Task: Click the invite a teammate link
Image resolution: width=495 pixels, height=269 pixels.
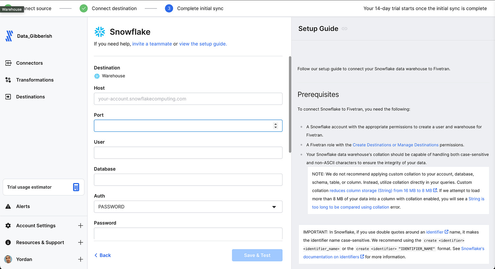Action: (x=152, y=44)
